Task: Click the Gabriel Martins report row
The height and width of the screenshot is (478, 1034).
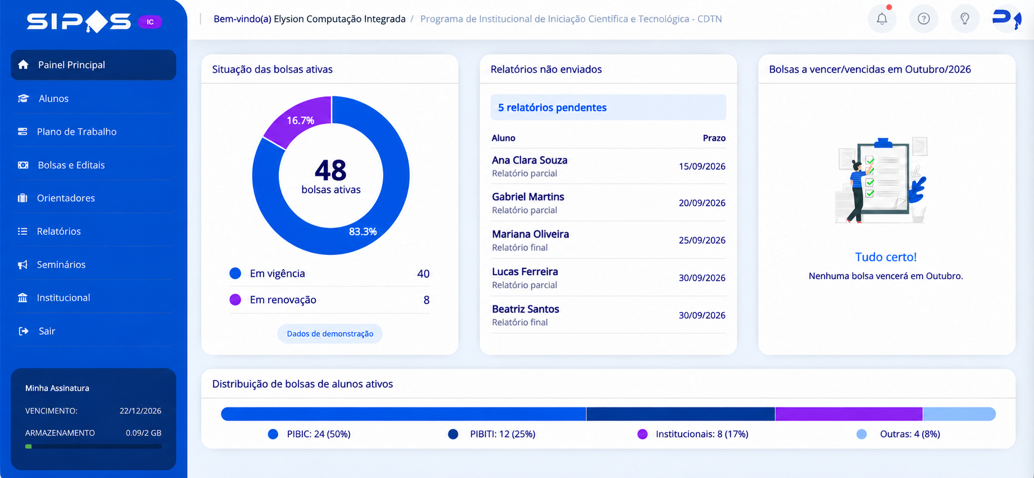Action: 608,203
